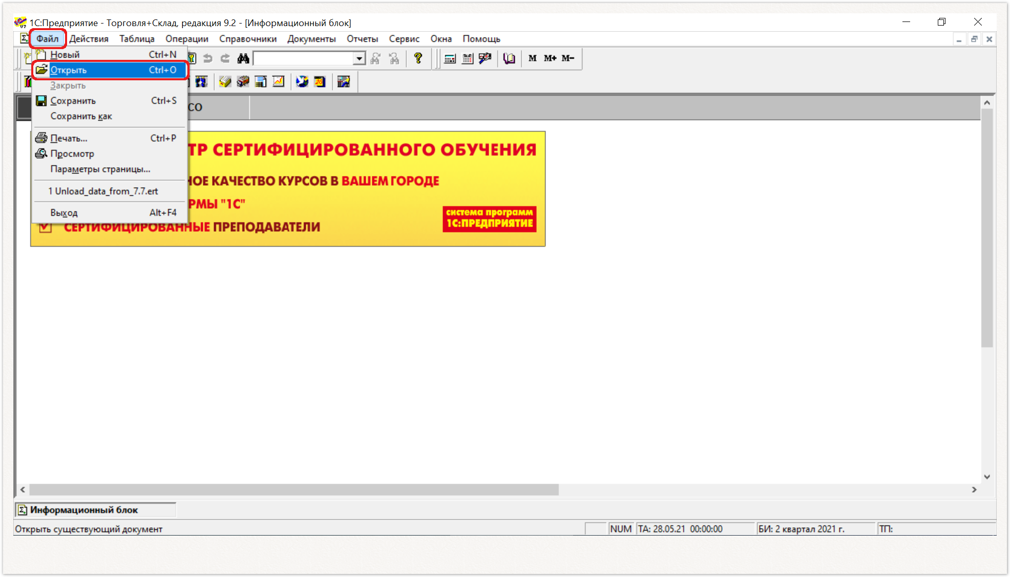Open the Операции menu
The height and width of the screenshot is (577, 1010).
187,39
